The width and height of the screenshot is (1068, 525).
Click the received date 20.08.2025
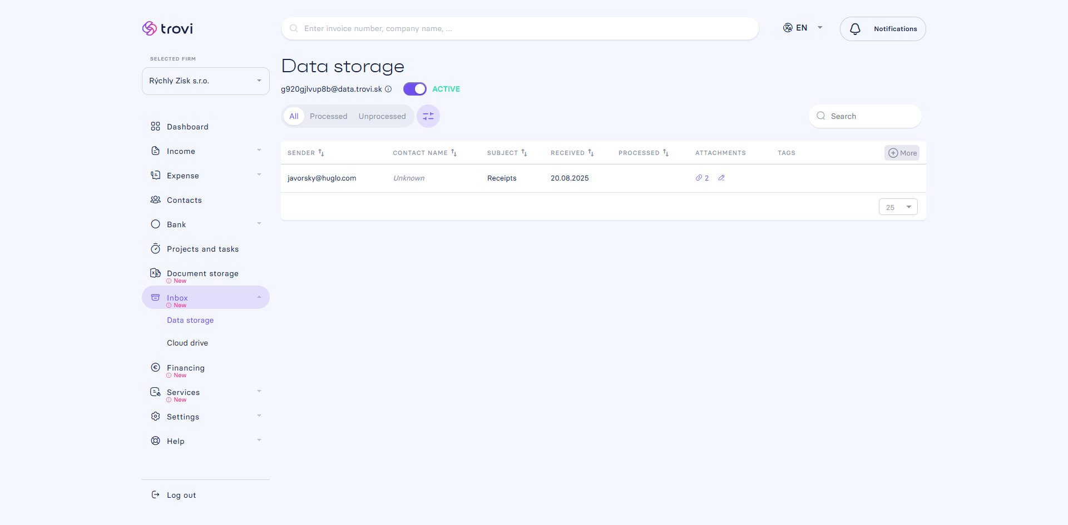point(570,178)
